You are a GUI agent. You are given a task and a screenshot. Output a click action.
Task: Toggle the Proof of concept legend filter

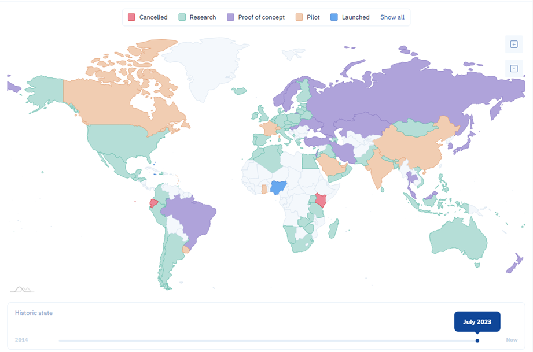[x=256, y=17]
